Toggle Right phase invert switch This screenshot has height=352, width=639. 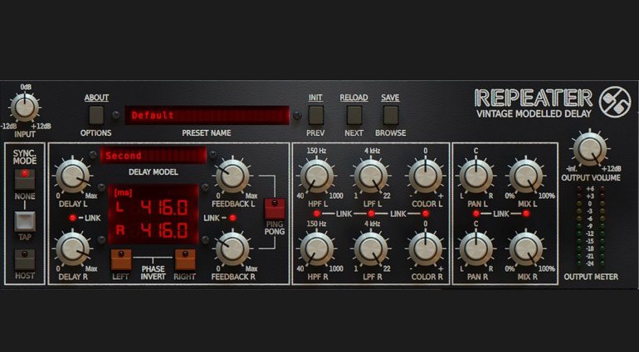[184, 258]
